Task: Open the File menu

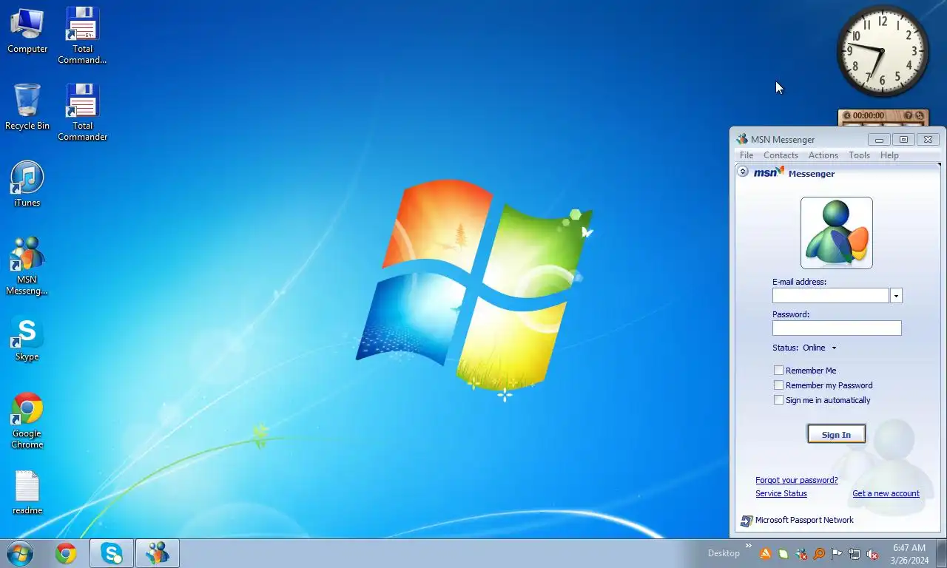Action: tap(747, 155)
